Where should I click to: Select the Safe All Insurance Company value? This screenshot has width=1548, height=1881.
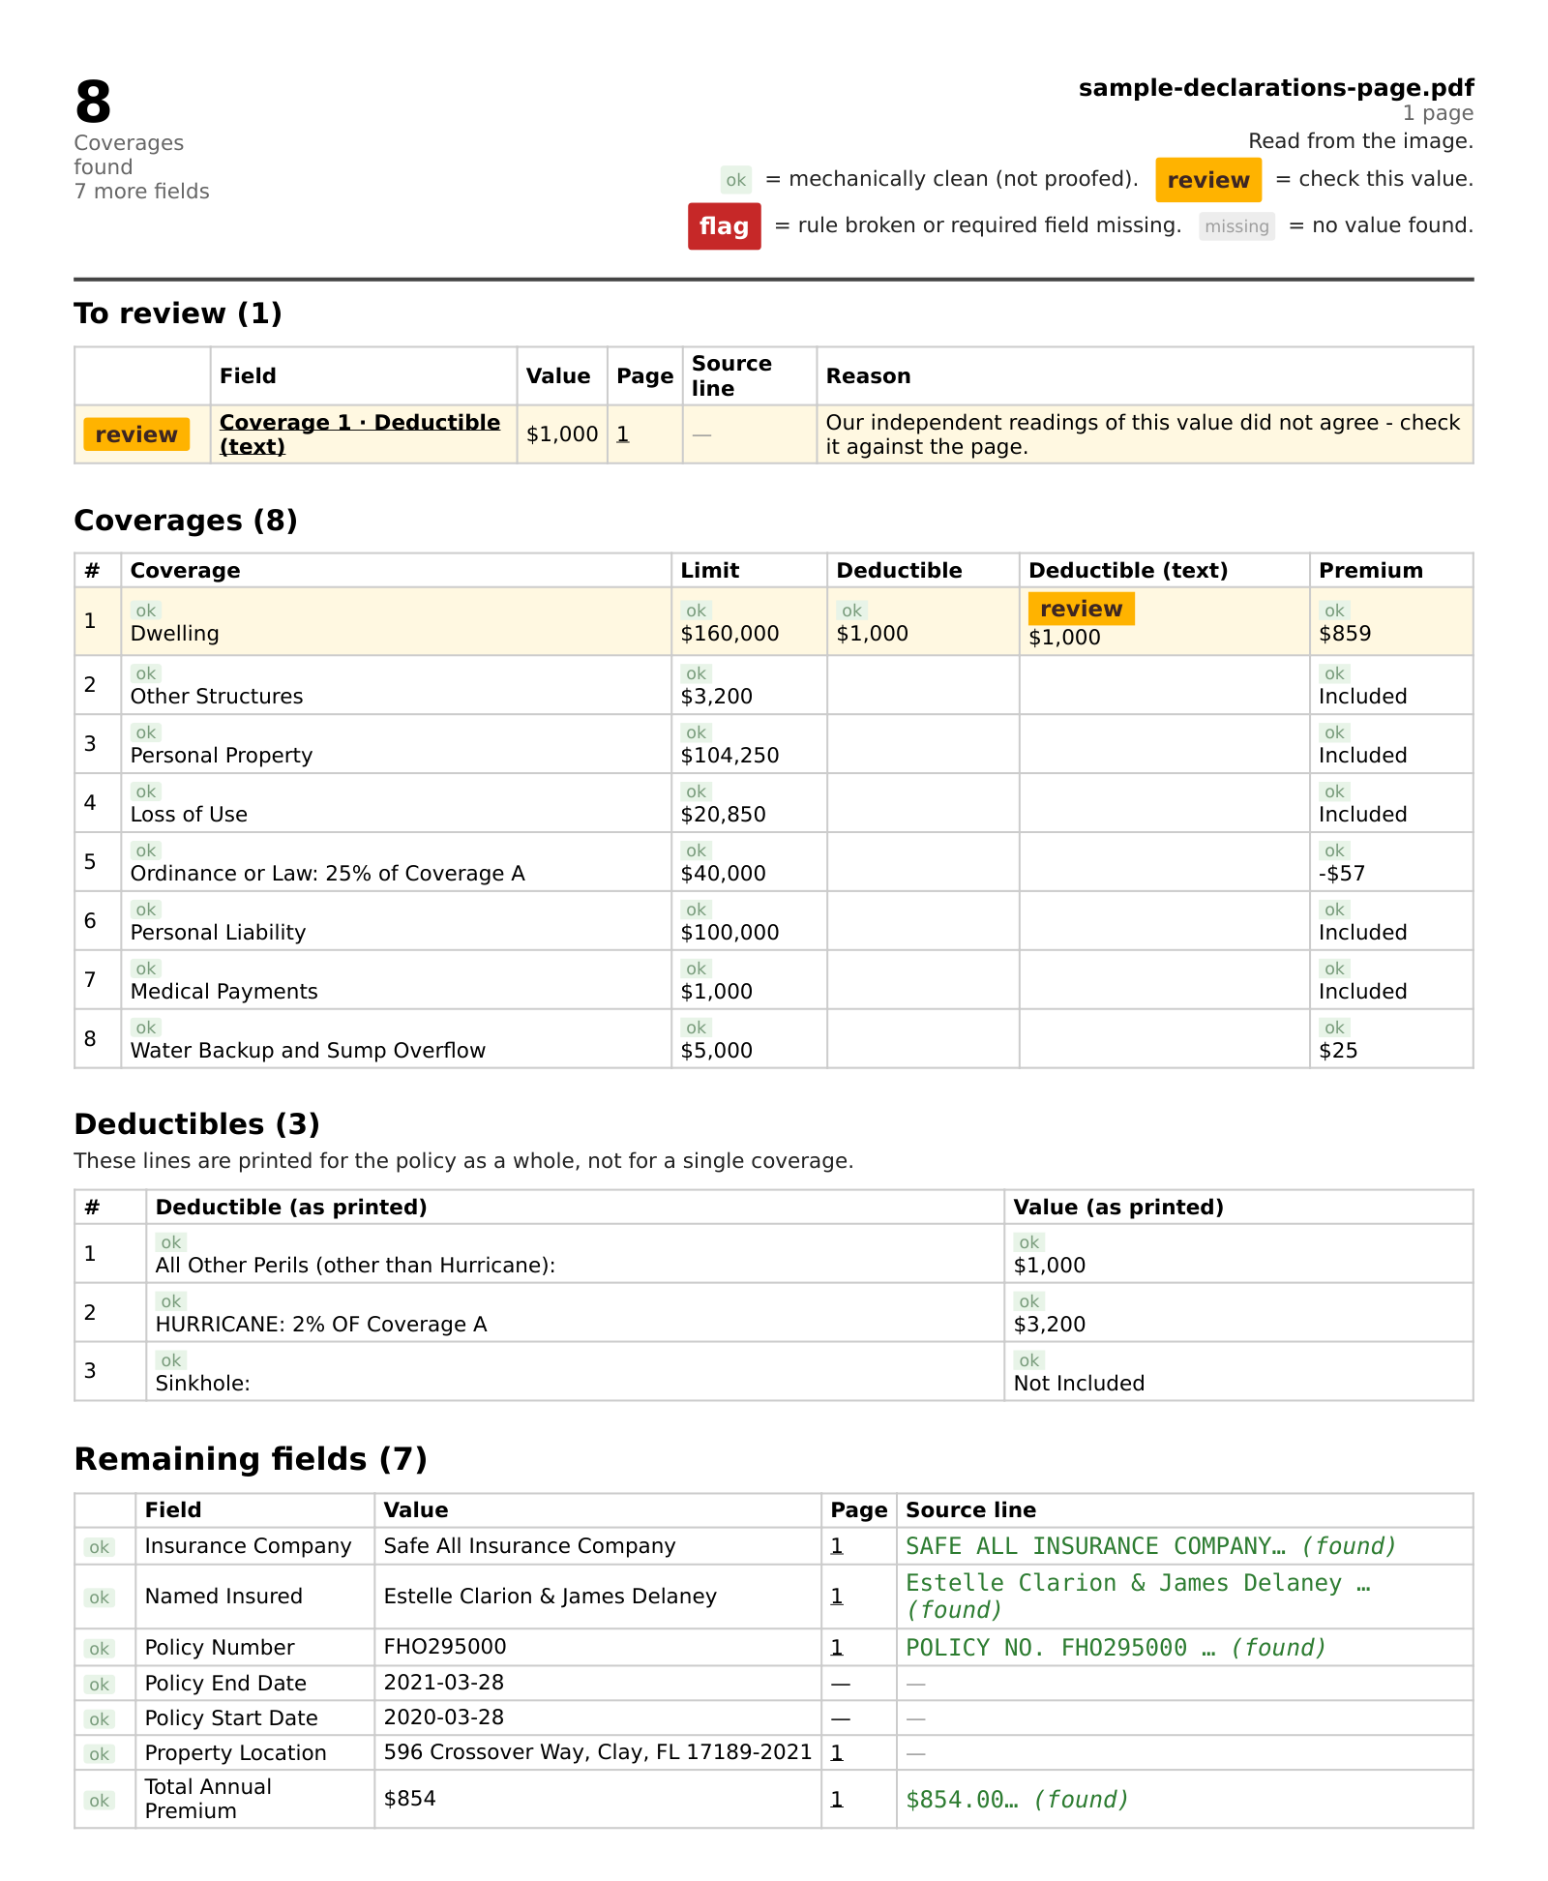coord(530,1546)
